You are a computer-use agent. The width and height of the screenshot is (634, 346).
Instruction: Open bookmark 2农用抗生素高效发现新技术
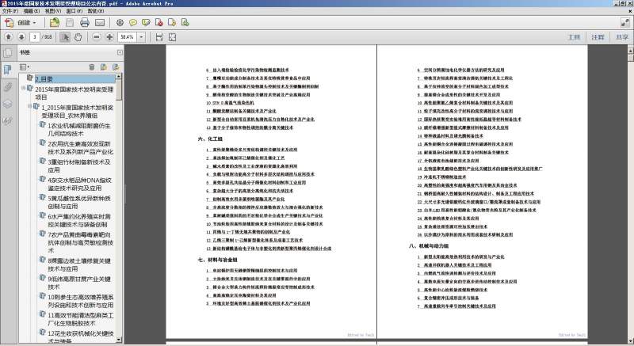(x=81, y=147)
